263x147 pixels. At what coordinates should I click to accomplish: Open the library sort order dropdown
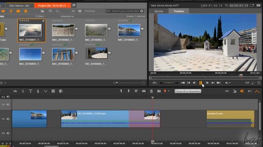pos(58,11)
